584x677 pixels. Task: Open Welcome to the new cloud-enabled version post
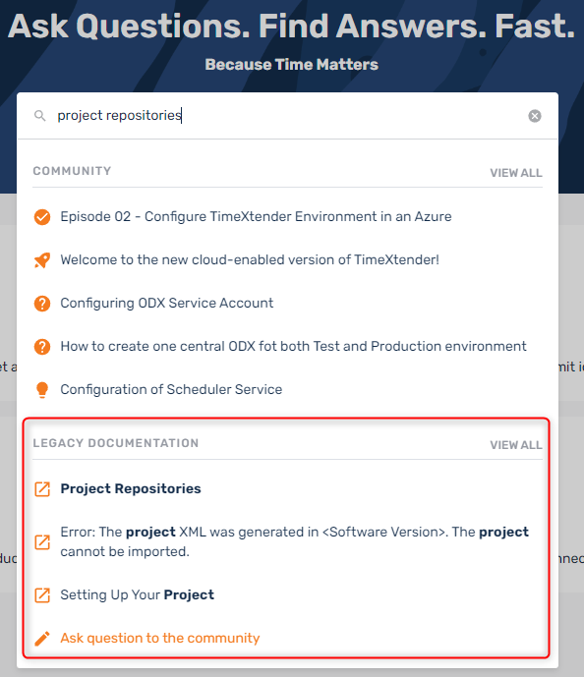(250, 259)
